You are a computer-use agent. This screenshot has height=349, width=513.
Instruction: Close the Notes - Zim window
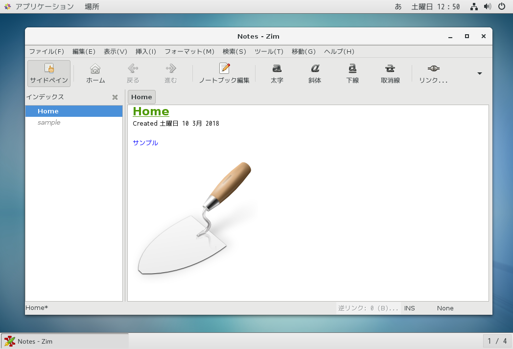[484, 36]
